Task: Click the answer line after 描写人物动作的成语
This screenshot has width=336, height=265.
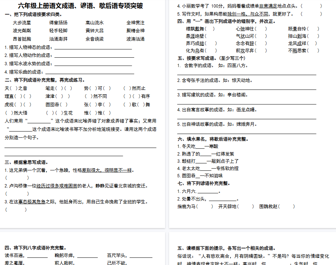Action: [x=94, y=57]
